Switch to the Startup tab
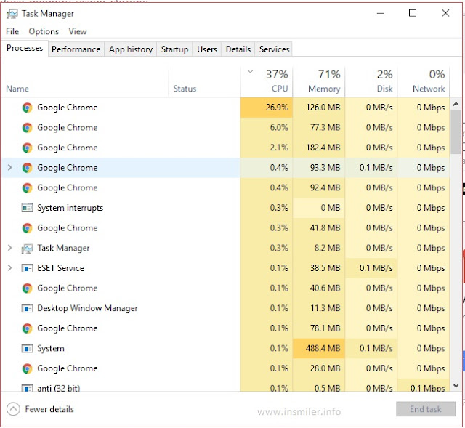 pos(174,49)
